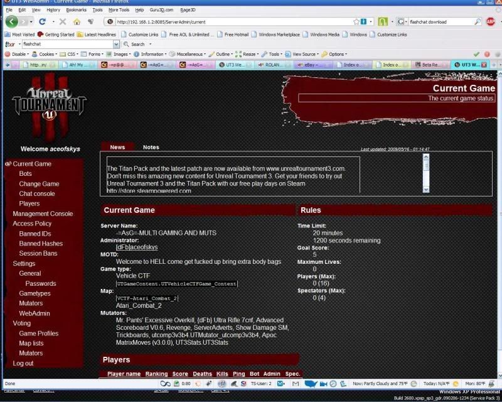
Task: Open the Management Console link
Action: tap(43, 214)
